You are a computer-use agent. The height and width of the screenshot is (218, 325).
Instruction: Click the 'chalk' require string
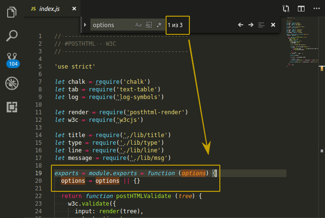click(135, 82)
